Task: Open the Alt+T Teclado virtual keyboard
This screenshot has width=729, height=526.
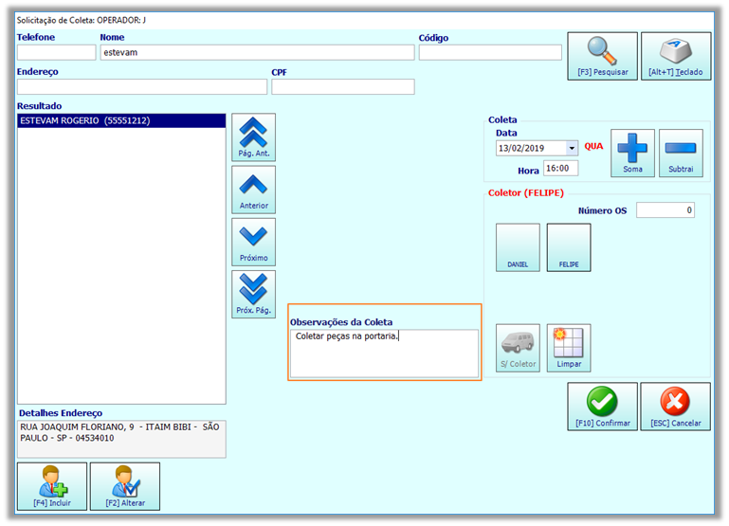Action: (676, 56)
